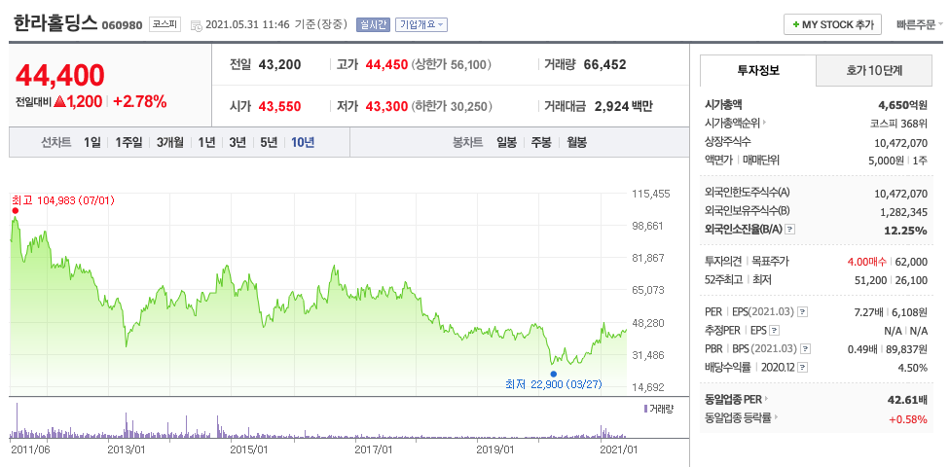Click the calendar icon beside the timestamp
This screenshot has width=950, height=467.
click(197, 25)
